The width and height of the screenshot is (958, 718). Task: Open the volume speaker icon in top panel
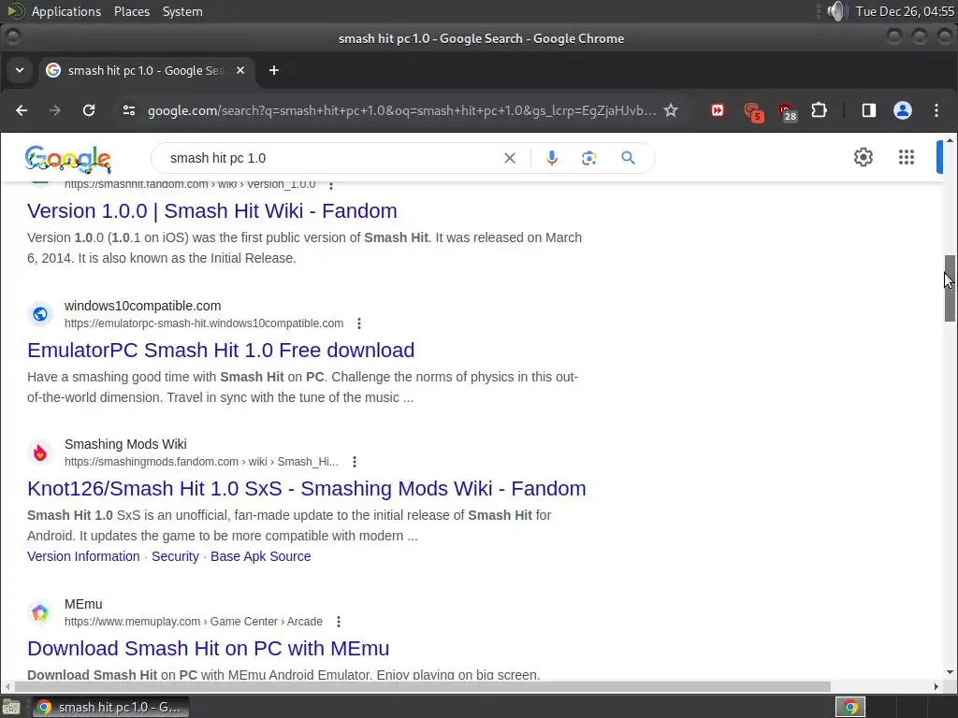click(835, 11)
